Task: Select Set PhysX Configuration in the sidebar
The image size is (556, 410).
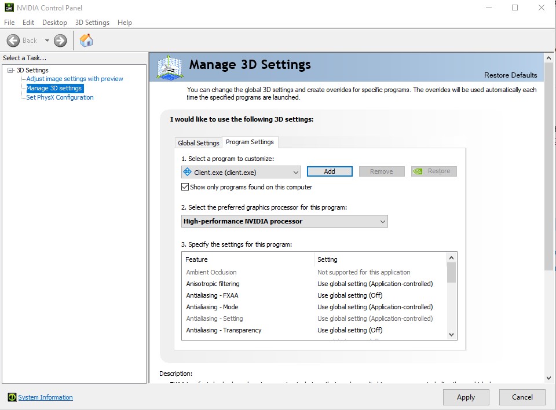Action: (60, 97)
